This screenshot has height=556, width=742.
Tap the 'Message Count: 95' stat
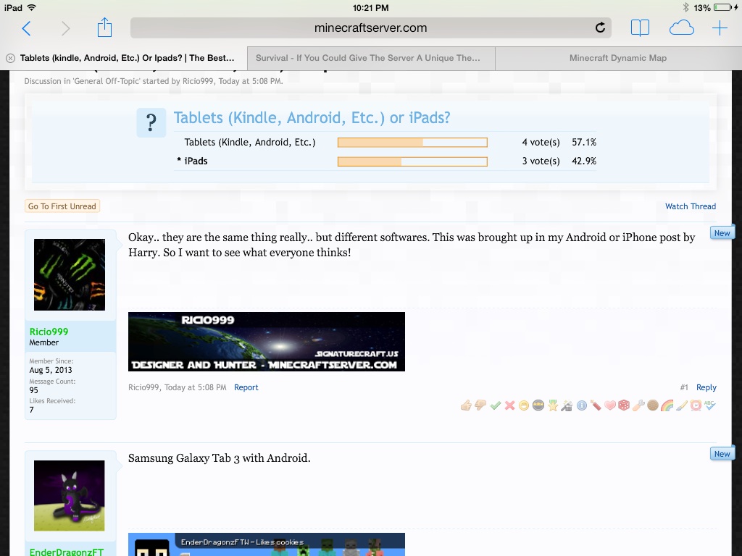(x=52, y=386)
